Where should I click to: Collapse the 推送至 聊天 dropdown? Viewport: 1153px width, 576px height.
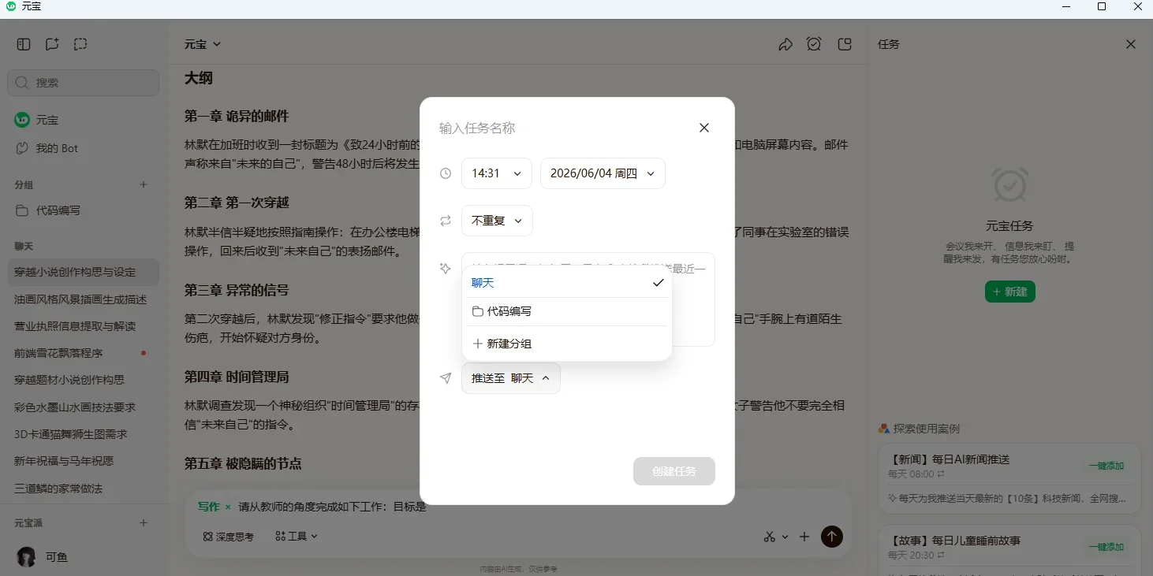pyautogui.click(x=511, y=378)
